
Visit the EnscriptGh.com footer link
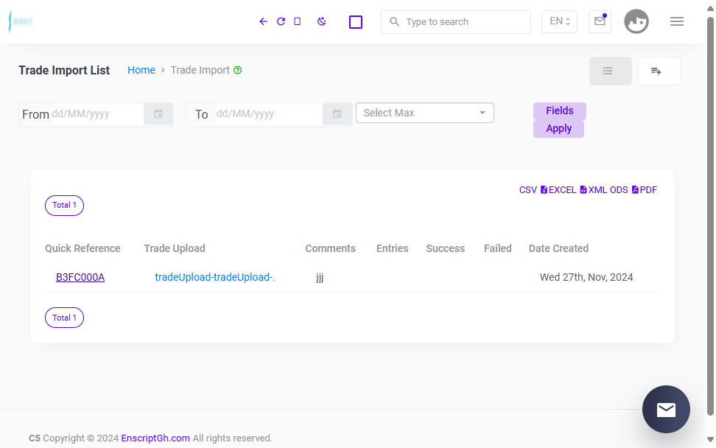pos(155,438)
